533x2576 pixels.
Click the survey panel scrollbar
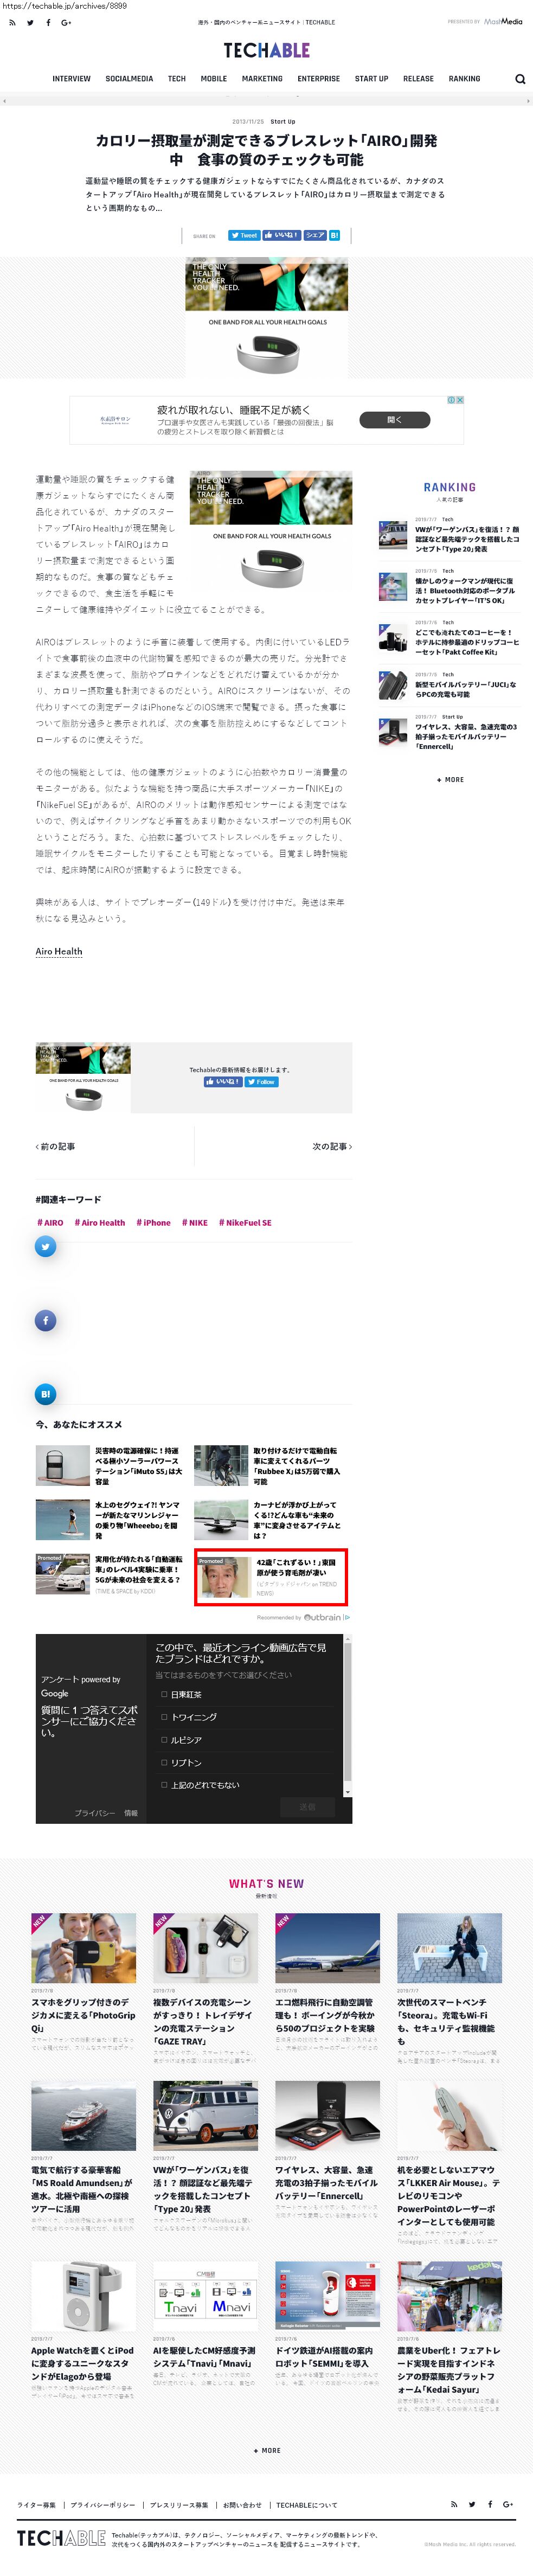click(348, 1715)
